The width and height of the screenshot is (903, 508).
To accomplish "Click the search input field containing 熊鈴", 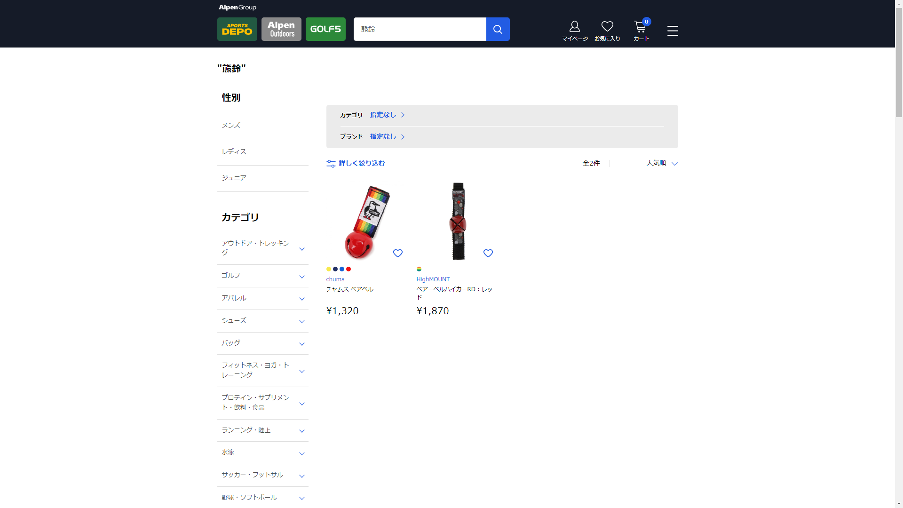I will point(420,29).
